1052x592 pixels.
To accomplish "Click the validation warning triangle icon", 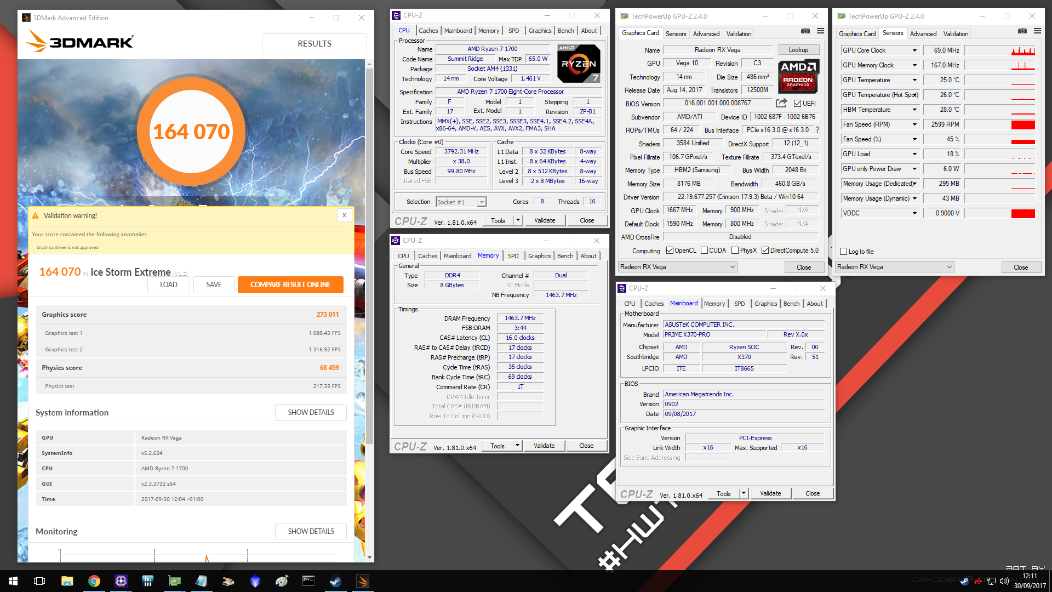I will (36, 216).
